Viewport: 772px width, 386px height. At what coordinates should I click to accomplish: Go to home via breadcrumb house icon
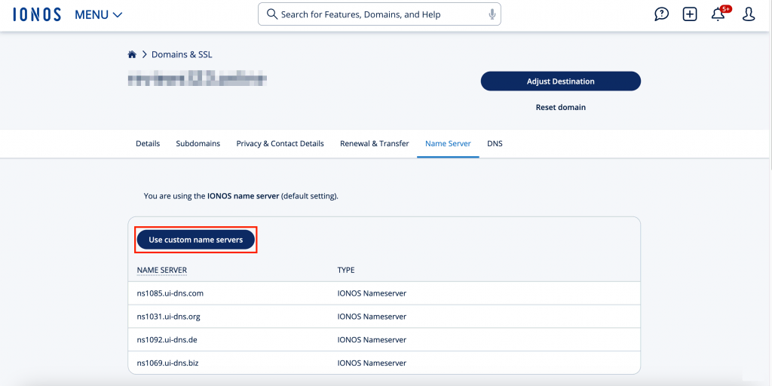[x=132, y=55]
